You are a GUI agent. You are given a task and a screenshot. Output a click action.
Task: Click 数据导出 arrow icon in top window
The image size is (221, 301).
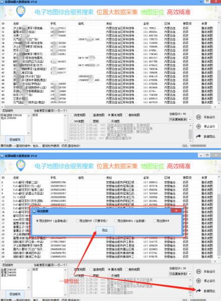198,136
